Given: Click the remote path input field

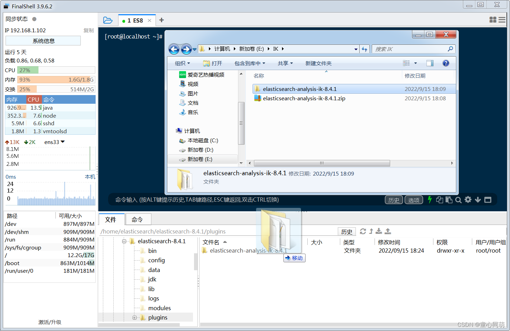Looking at the screenshot, I should (x=218, y=231).
